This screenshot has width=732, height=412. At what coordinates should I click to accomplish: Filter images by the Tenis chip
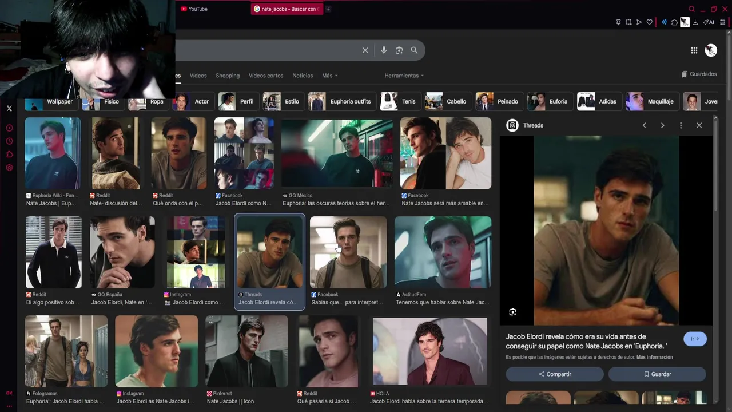(x=399, y=101)
